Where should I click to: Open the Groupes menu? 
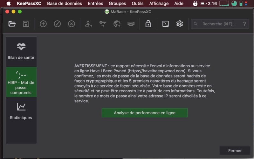[117, 3]
